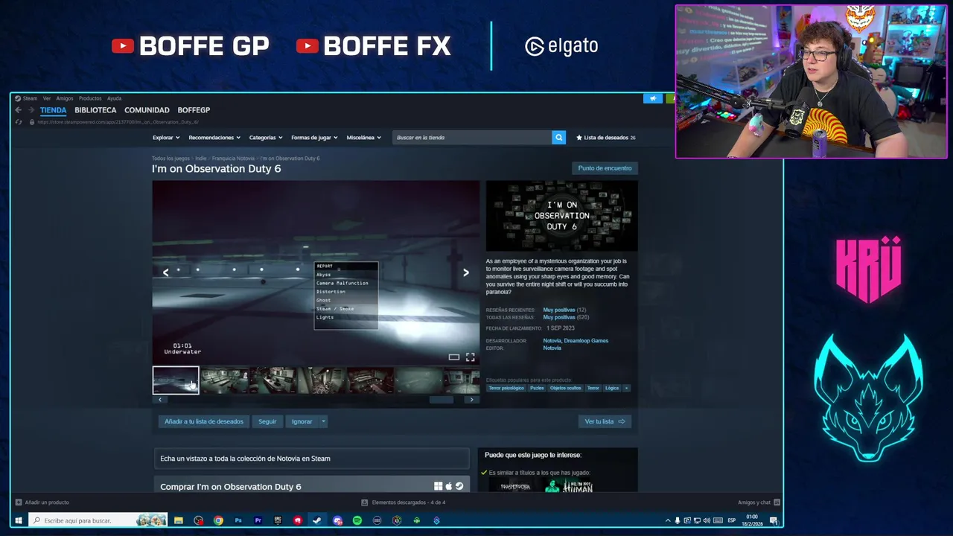The image size is (953, 536).
Task: Expand the Explorar store menu
Action: (x=166, y=138)
